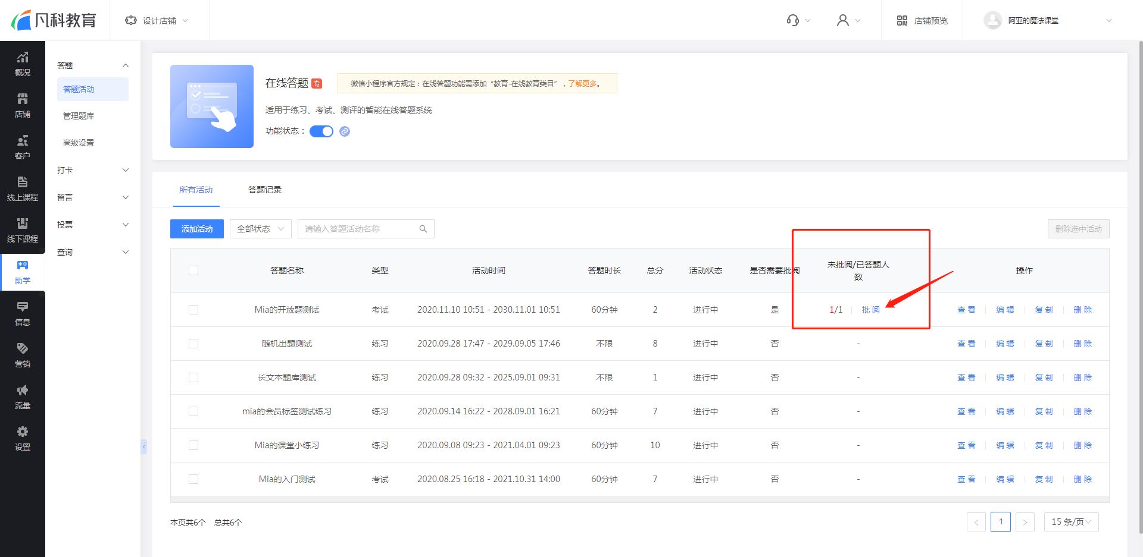
Task: Expand the 打卡 menu group
Action: pyautogui.click(x=92, y=170)
